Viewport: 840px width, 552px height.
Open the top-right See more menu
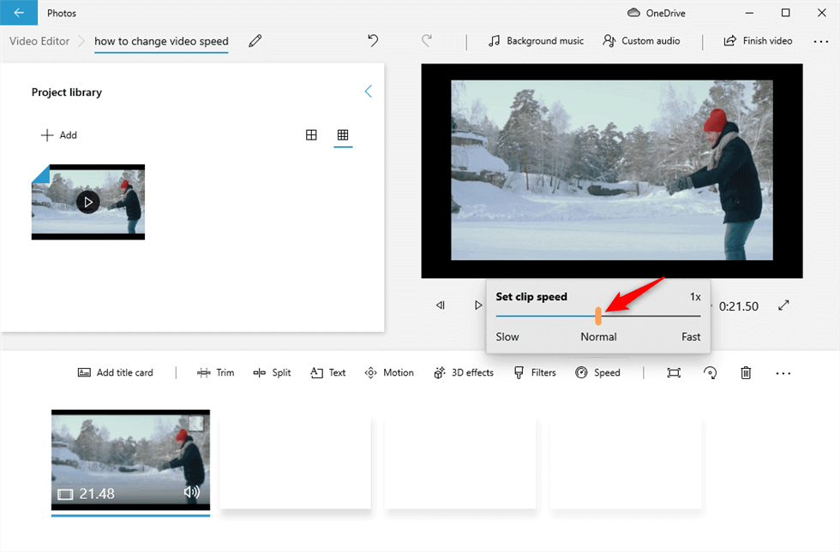(821, 41)
